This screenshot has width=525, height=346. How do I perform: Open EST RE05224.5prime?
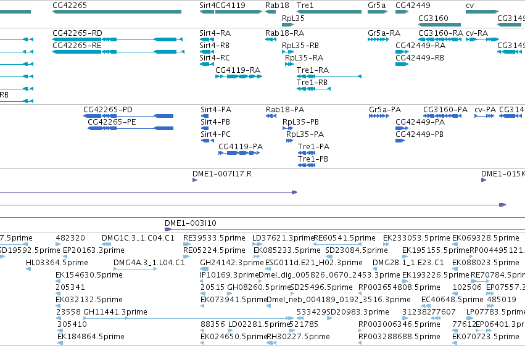186,257
